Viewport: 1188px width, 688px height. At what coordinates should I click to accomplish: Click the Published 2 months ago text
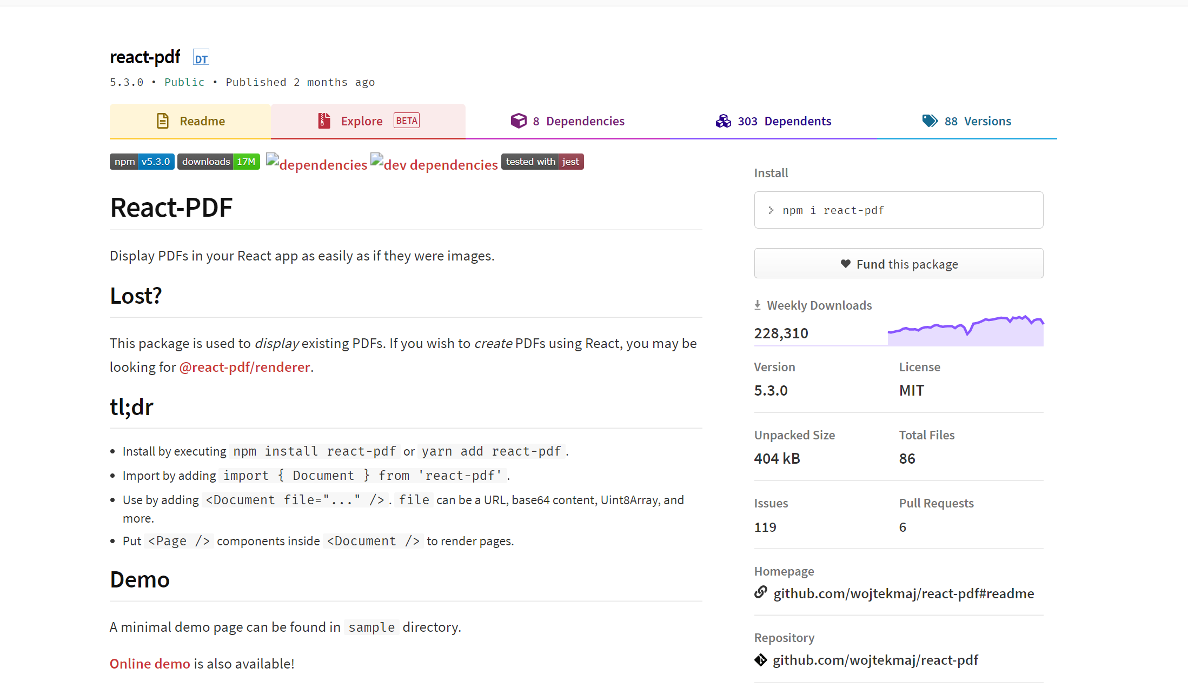pyautogui.click(x=300, y=82)
